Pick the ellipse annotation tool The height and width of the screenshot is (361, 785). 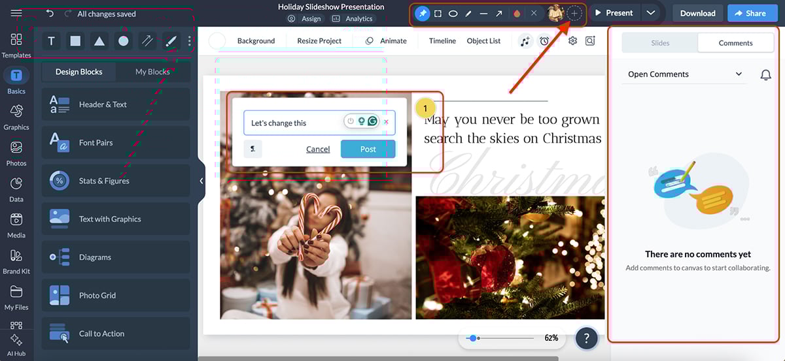point(453,13)
